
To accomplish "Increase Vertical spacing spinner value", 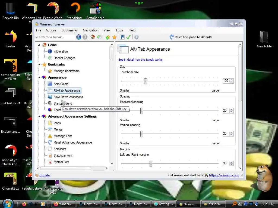I will click(x=231, y=132).
